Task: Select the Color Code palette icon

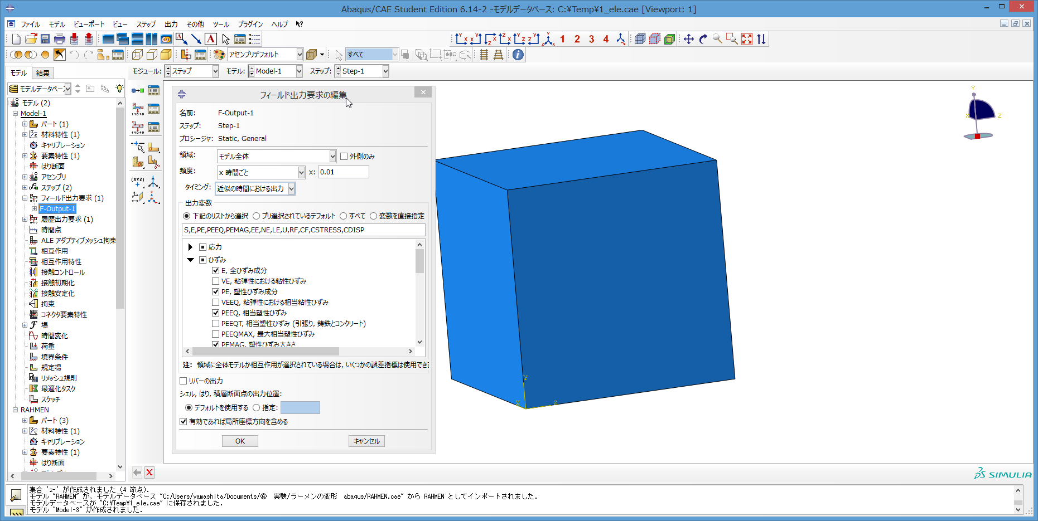Action: [219, 55]
